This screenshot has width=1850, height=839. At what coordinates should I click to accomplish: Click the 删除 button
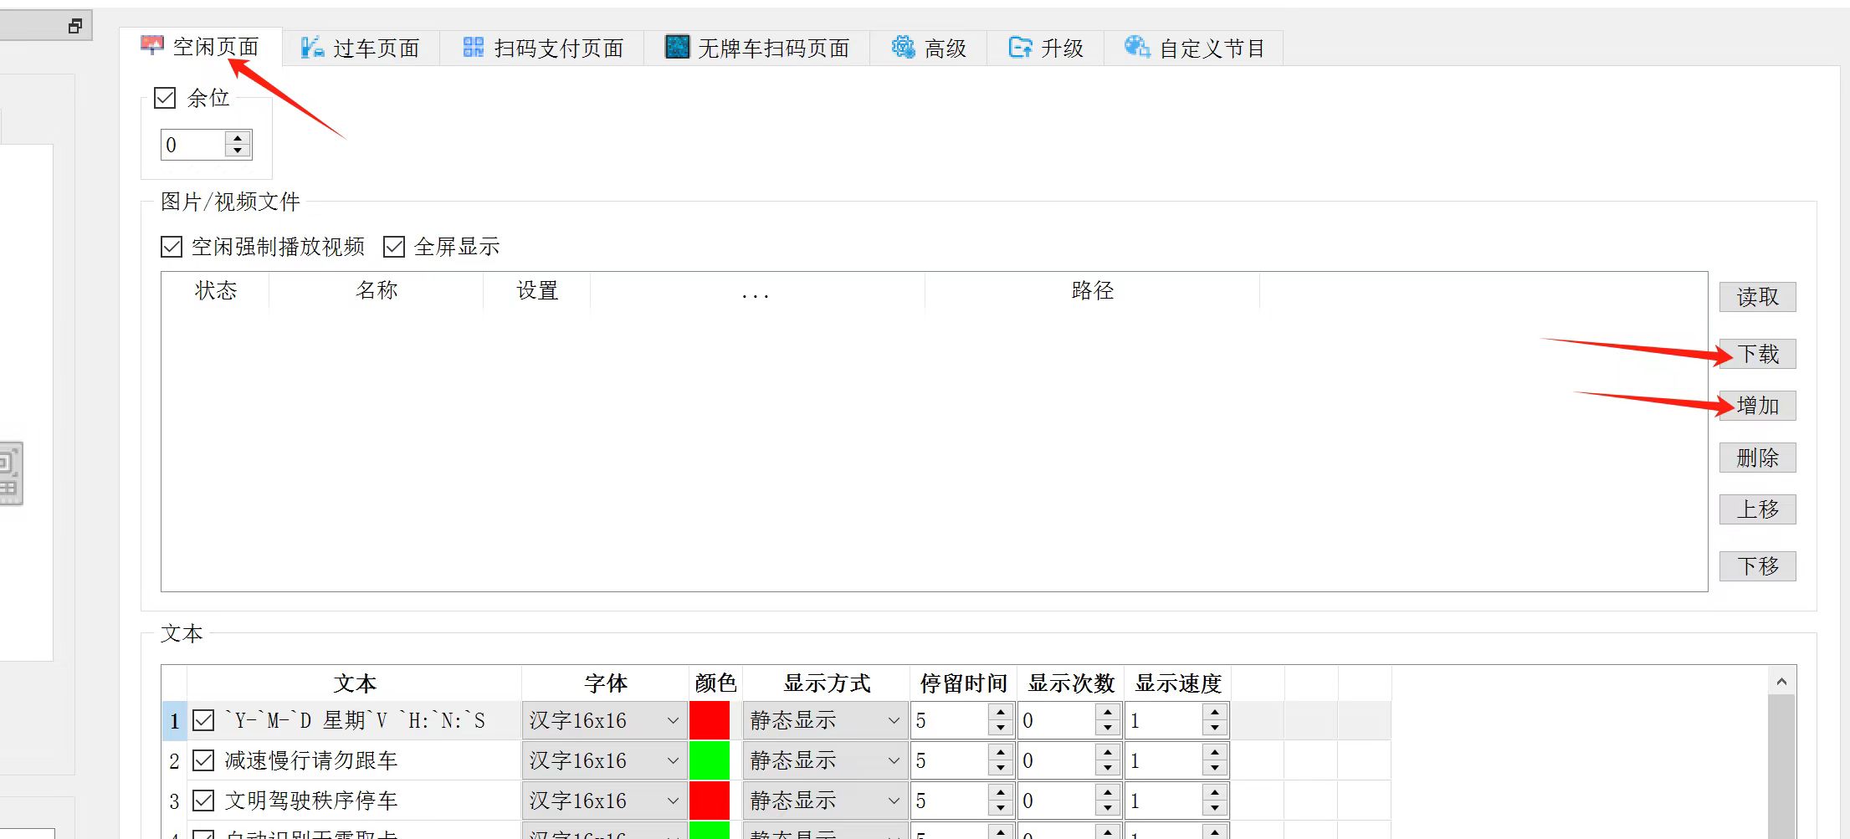[x=1757, y=458]
